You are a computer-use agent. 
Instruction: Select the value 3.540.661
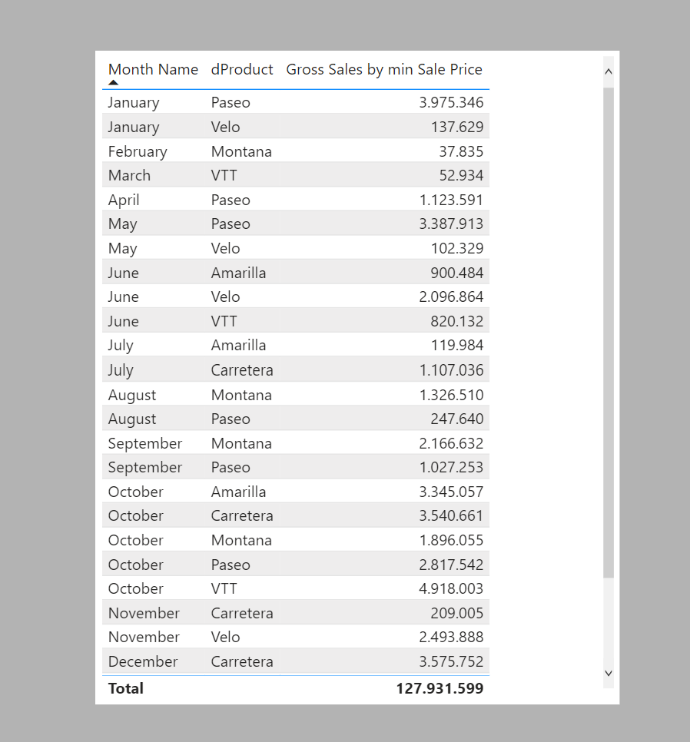click(451, 515)
